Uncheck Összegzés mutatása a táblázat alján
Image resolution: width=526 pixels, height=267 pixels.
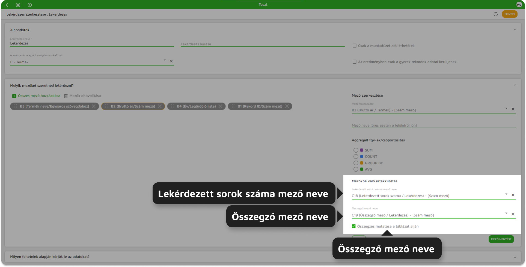pyautogui.click(x=354, y=226)
